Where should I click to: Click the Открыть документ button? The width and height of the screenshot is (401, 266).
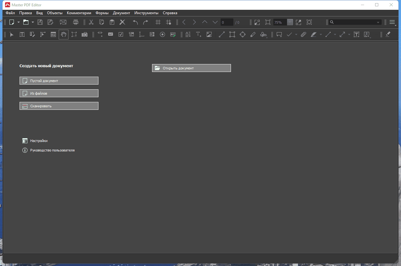191,68
